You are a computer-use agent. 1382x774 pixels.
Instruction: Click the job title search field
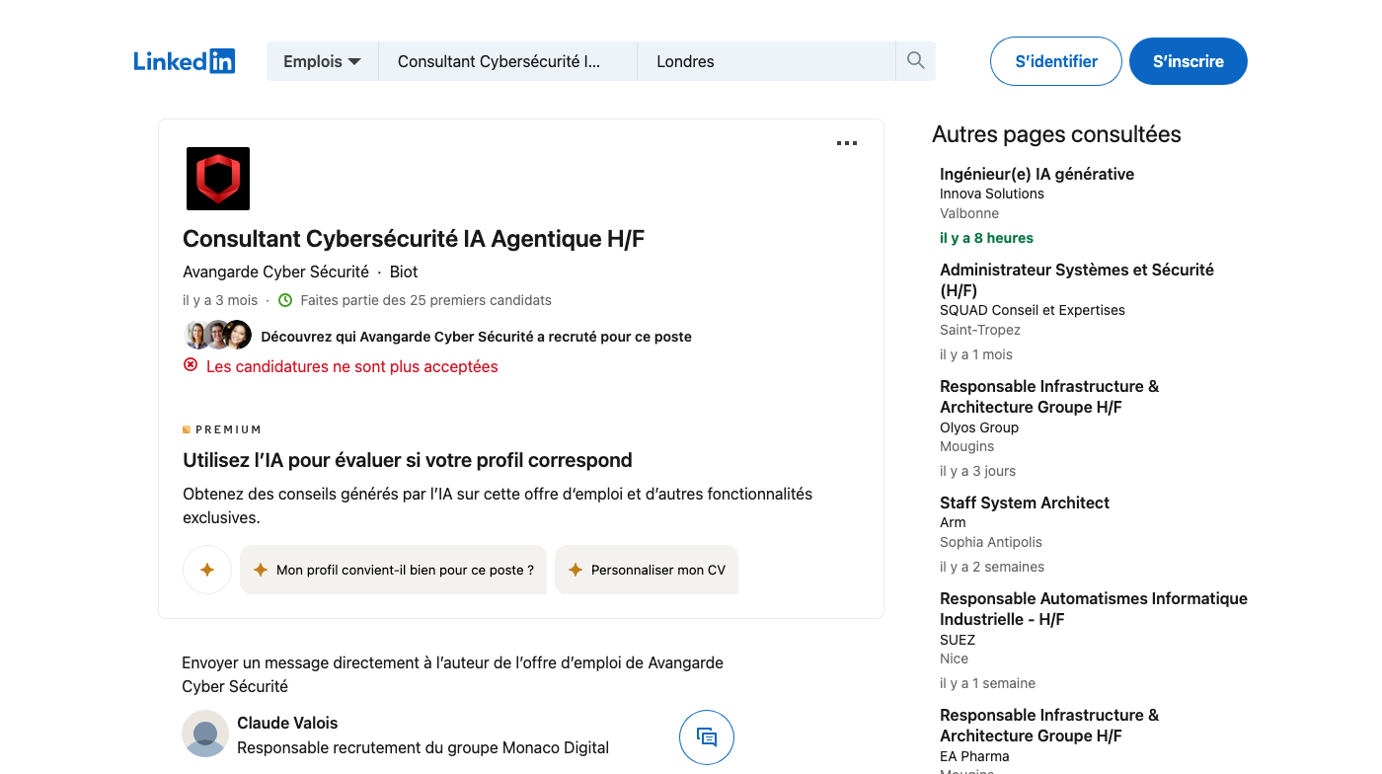click(x=508, y=61)
